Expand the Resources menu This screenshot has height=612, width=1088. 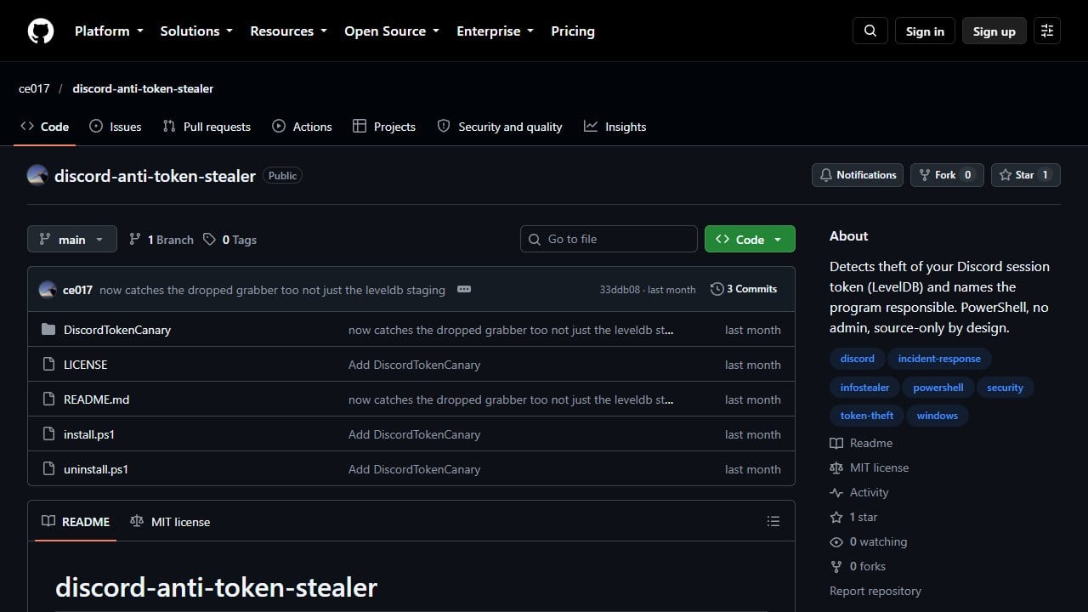point(288,31)
